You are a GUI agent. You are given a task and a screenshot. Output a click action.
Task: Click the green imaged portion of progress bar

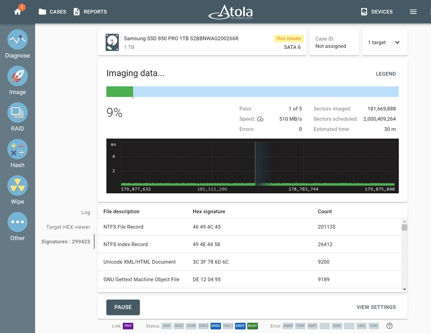[x=120, y=91]
